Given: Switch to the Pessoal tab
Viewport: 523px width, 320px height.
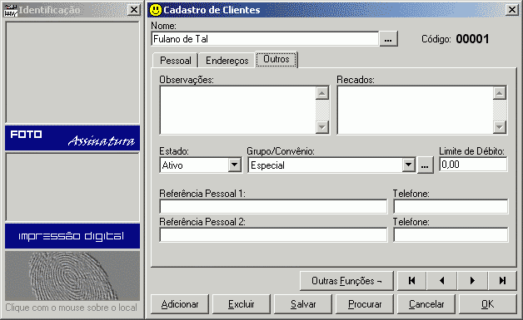Looking at the screenshot, I should 176,61.
